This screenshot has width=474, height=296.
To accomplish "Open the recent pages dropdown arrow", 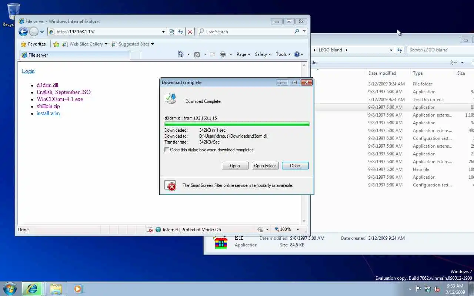I will click(42, 32).
